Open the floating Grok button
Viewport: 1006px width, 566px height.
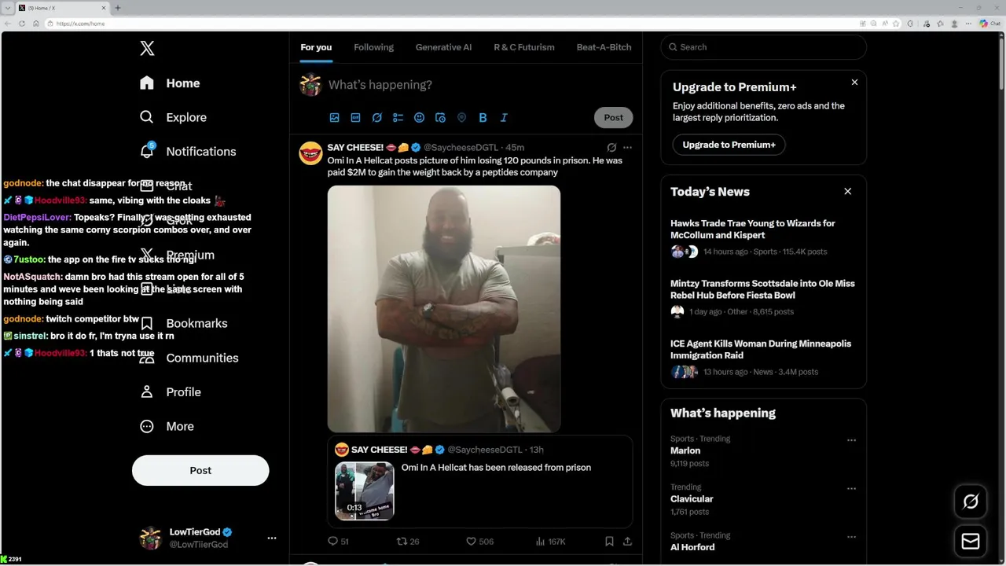click(x=971, y=502)
